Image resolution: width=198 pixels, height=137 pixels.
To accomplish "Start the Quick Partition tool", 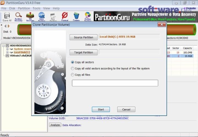I will [x=41, y=17].
